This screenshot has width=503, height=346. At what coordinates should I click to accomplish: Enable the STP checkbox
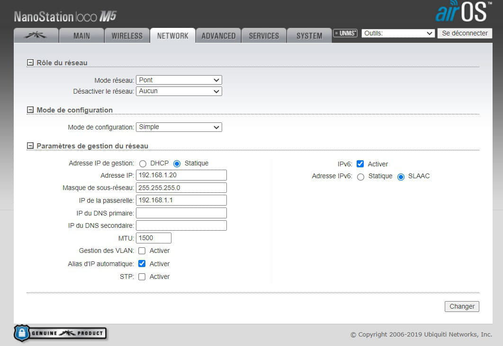click(142, 277)
